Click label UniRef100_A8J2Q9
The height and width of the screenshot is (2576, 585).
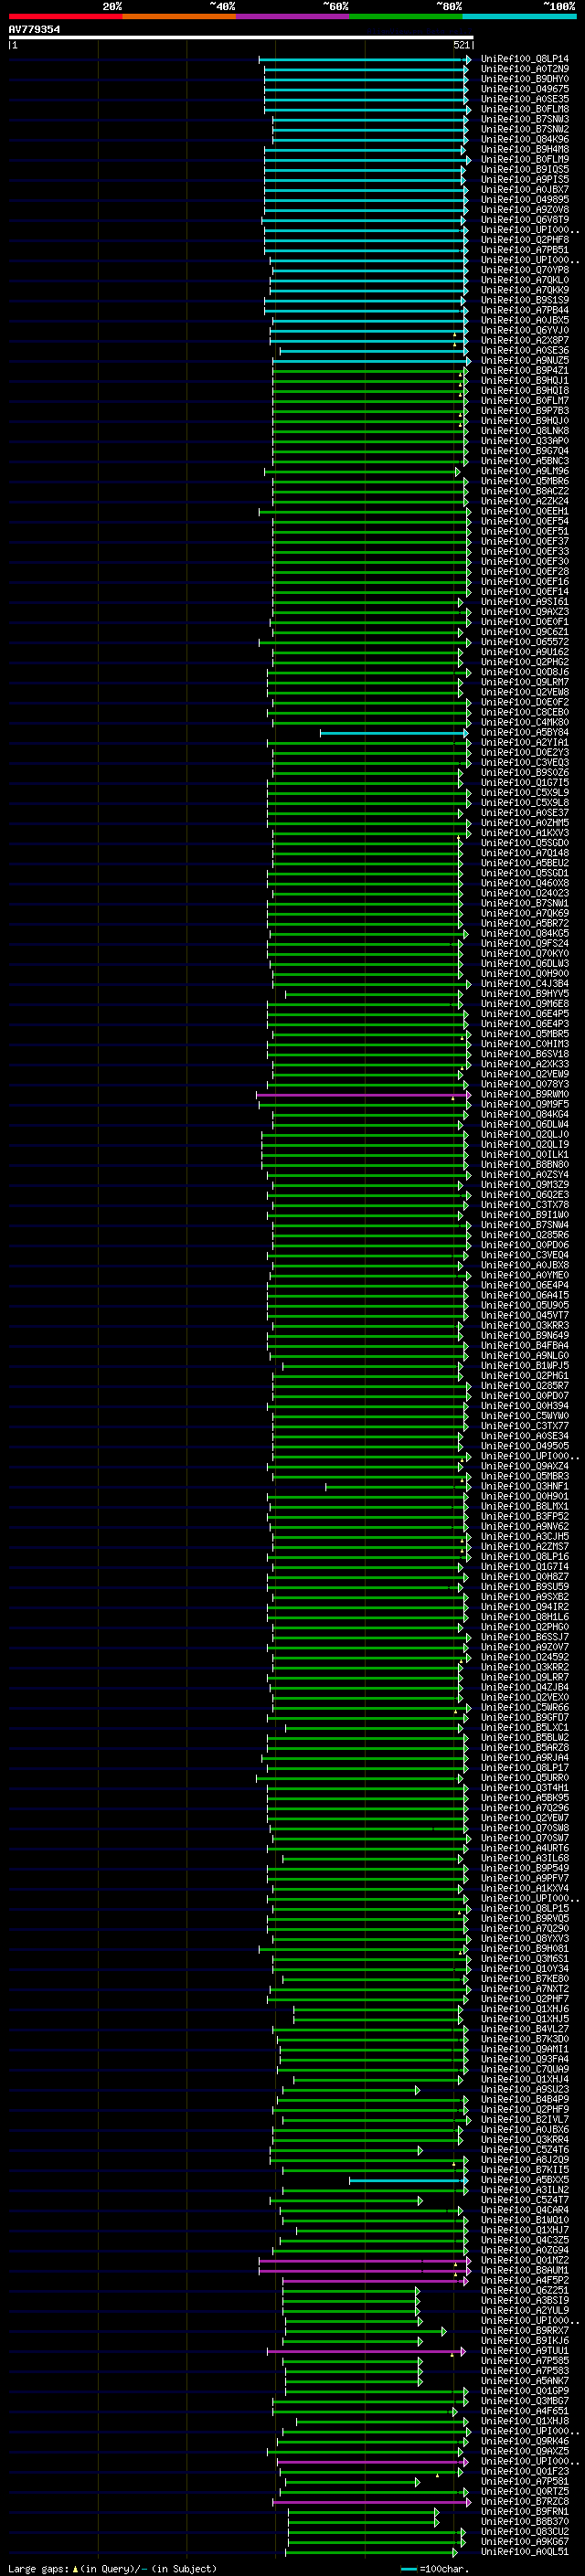tap(525, 2160)
